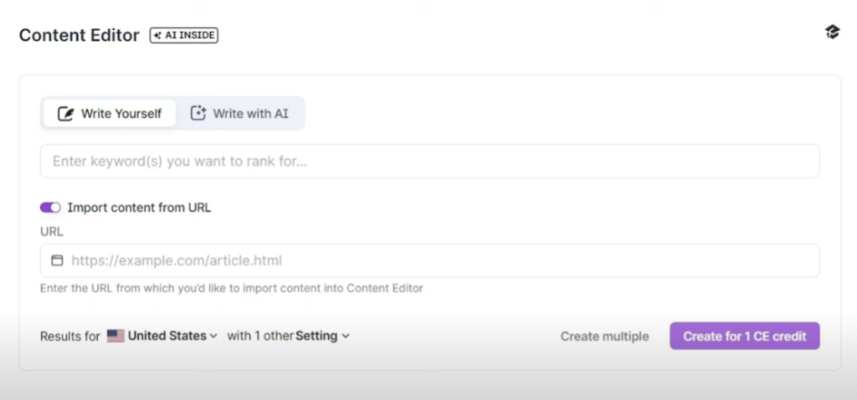Image resolution: width=857 pixels, height=400 pixels.
Task: Click the Content Editor page heading
Action: click(x=80, y=35)
